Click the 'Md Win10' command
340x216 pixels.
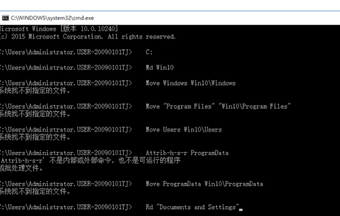tap(160, 68)
